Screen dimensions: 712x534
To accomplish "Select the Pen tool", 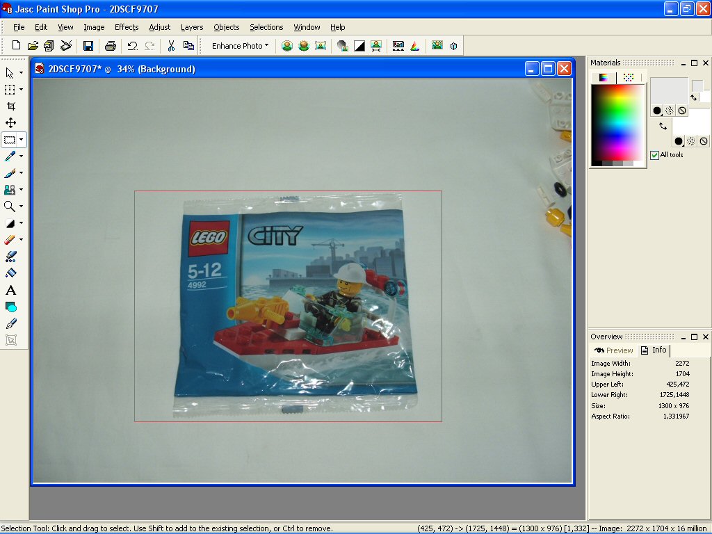I will coord(11,323).
